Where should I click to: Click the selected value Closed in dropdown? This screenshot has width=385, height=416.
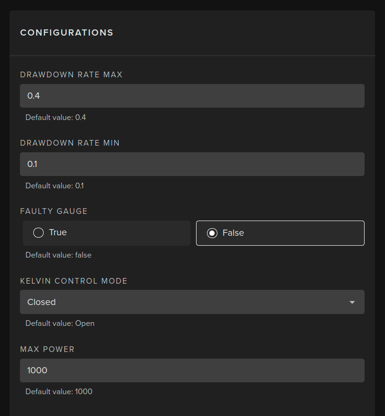(x=42, y=302)
